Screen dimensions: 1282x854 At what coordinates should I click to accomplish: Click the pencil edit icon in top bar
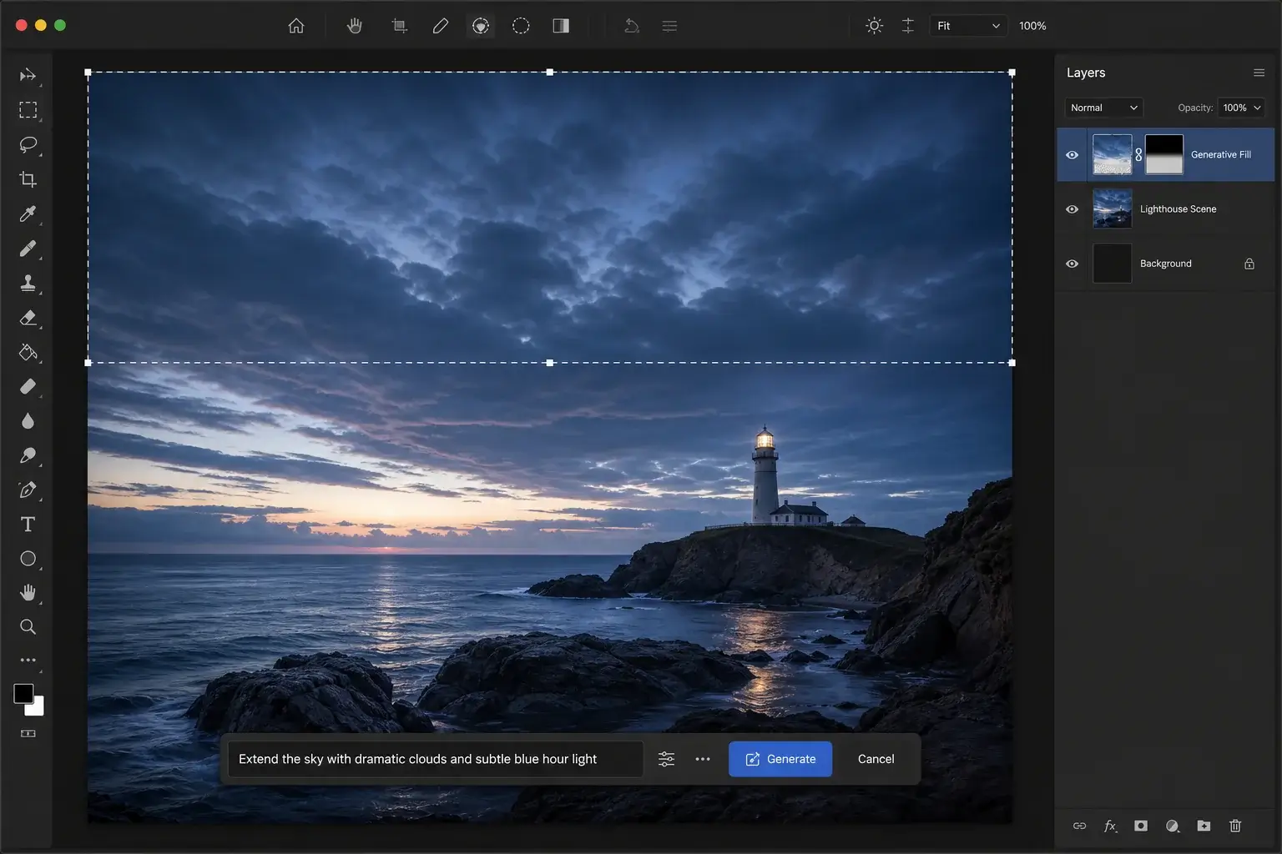(441, 26)
